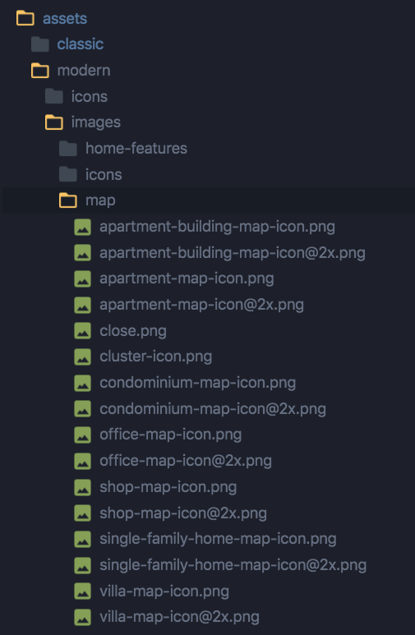Image resolution: width=415 pixels, height=635 pixels.
Task: Select single-family-home-map-icon.png
Action: (218, 539)
